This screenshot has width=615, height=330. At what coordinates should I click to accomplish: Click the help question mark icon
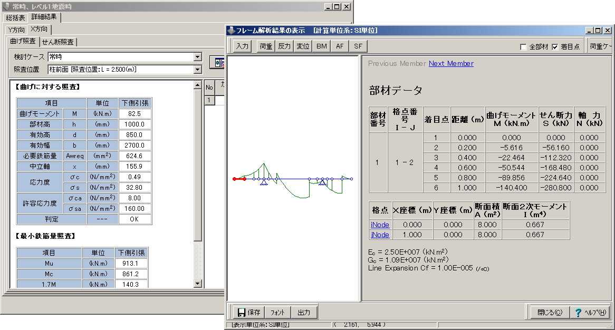tap(578, 313)
